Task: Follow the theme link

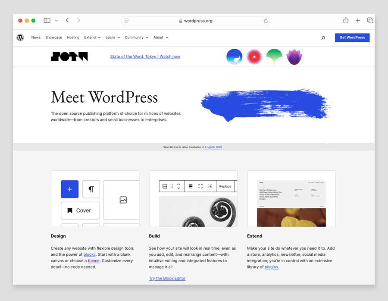Action: (x=94, y=260)
